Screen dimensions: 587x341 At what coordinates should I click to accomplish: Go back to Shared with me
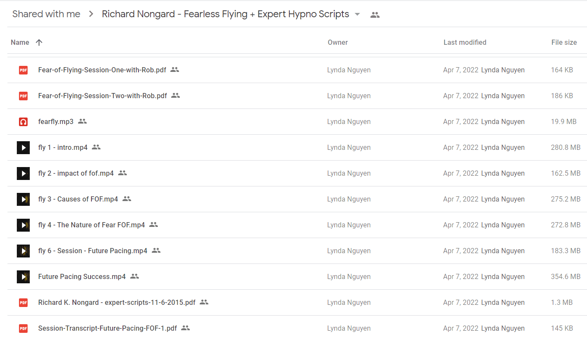click(x=46, y=14)
